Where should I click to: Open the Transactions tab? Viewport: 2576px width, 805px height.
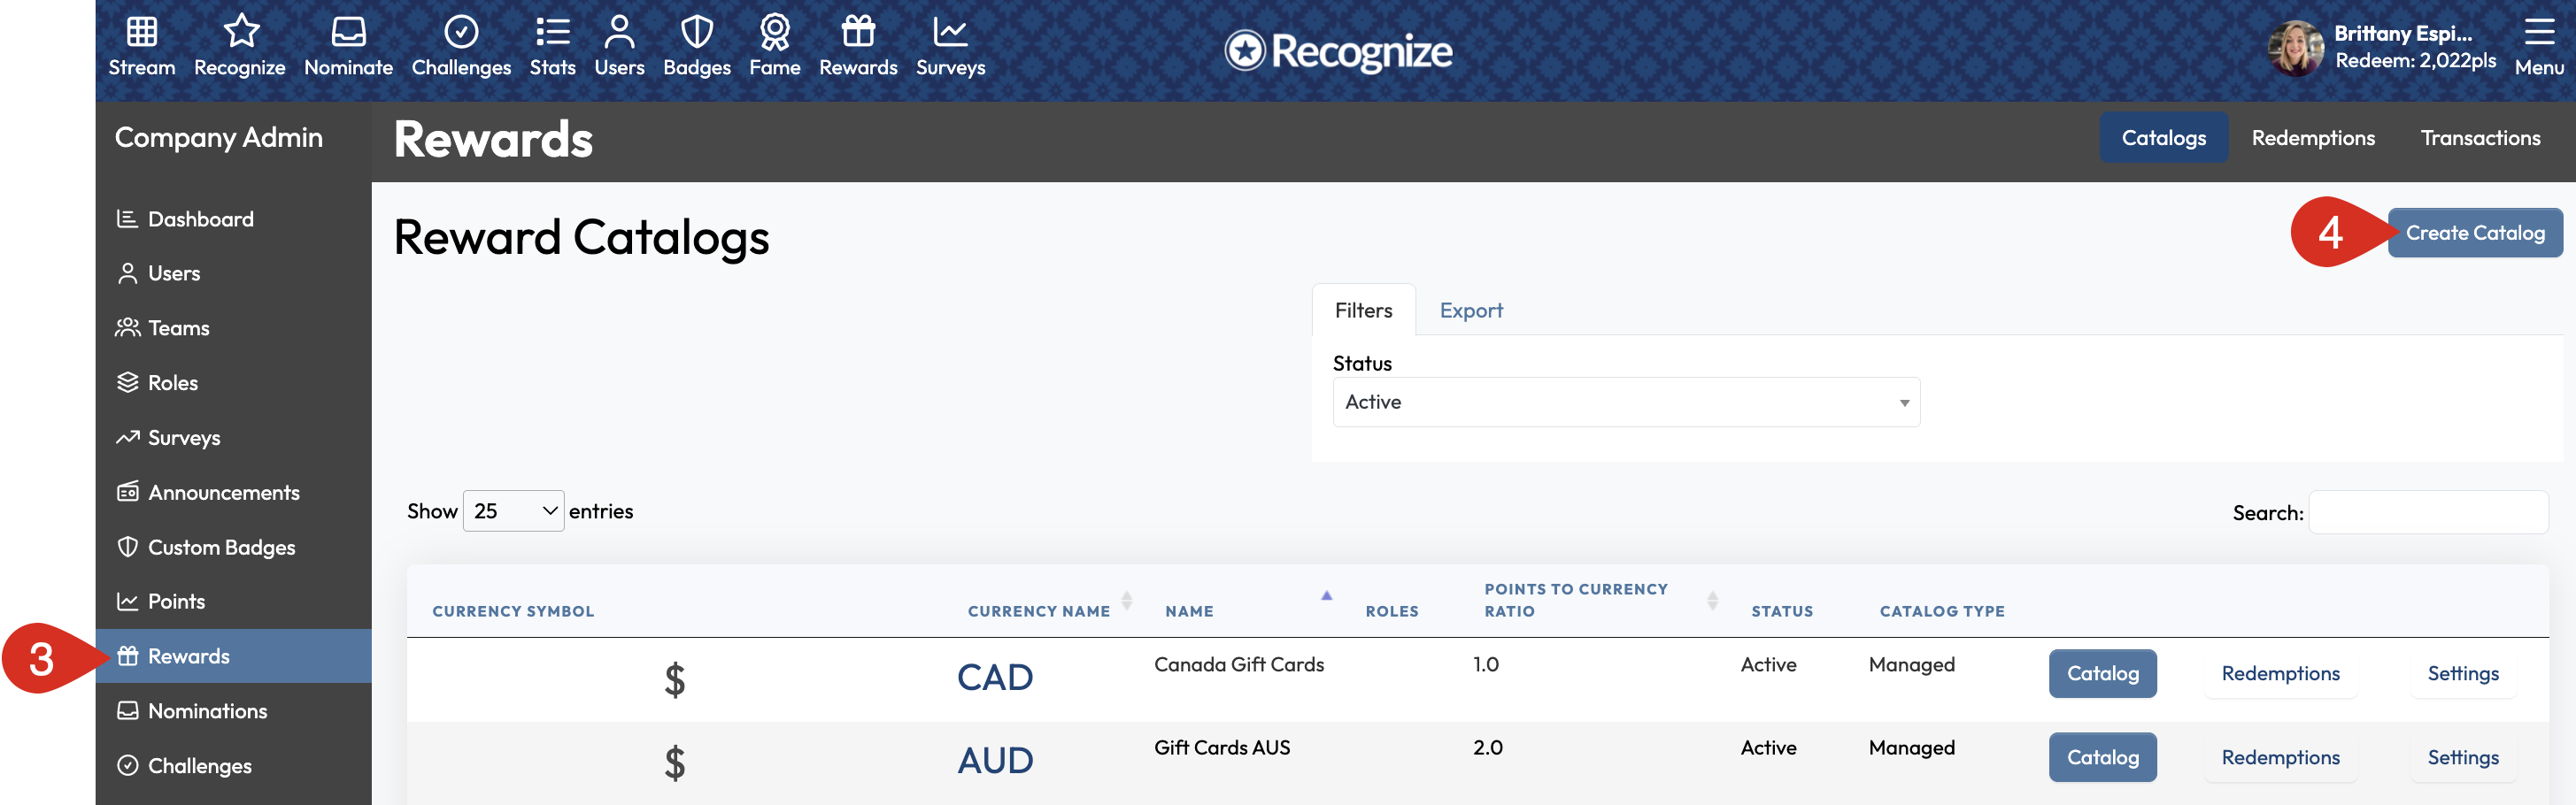[2480, 138]
